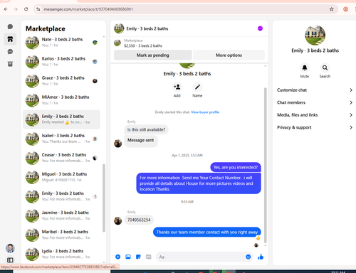Click the thumbs-up reaction on last message
This screenshot has width=356, height=273.
[258, 237]
